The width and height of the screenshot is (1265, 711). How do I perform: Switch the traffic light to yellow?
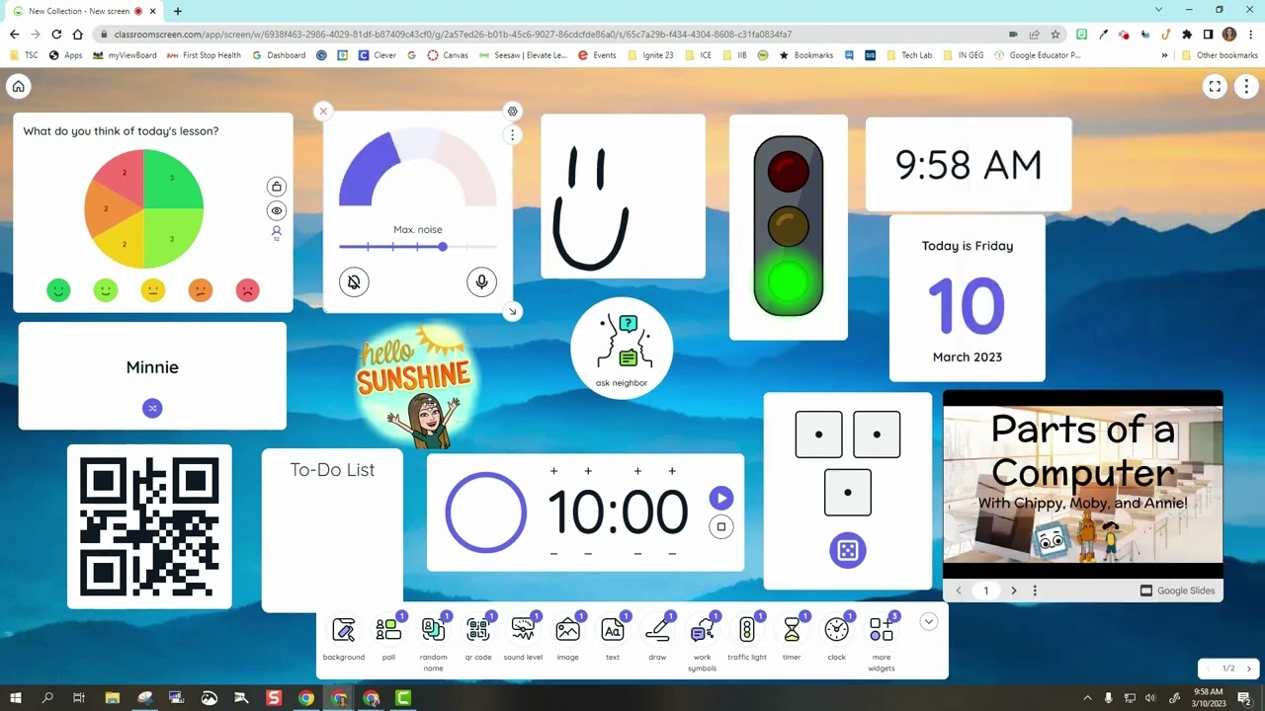pos(788,226)
